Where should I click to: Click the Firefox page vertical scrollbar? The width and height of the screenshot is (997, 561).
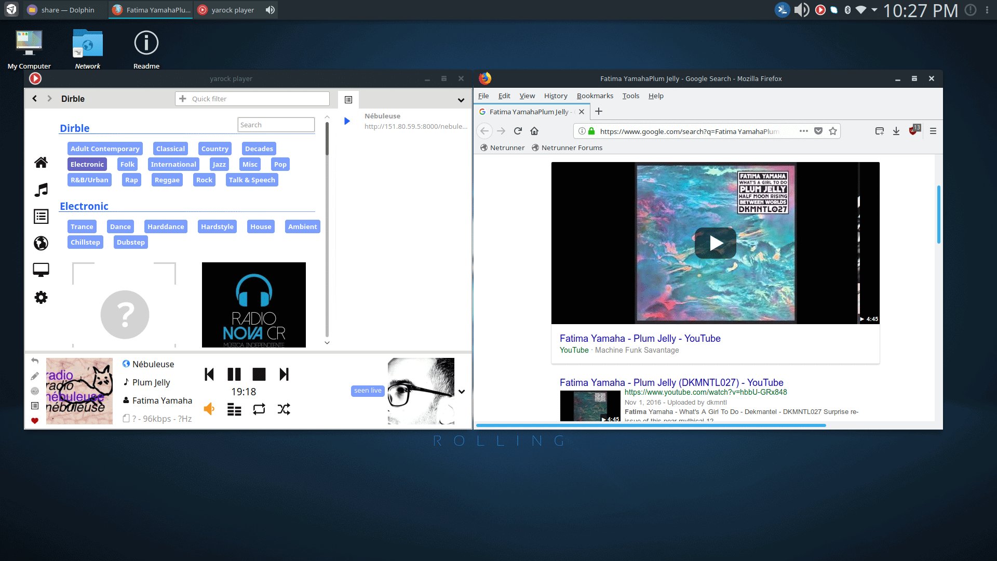tap(938, 214)
